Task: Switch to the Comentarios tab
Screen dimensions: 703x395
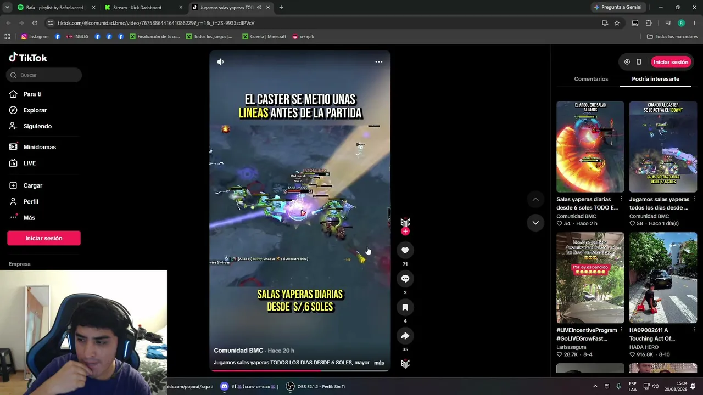Action: pyautogui.click(x=591, y=79)
